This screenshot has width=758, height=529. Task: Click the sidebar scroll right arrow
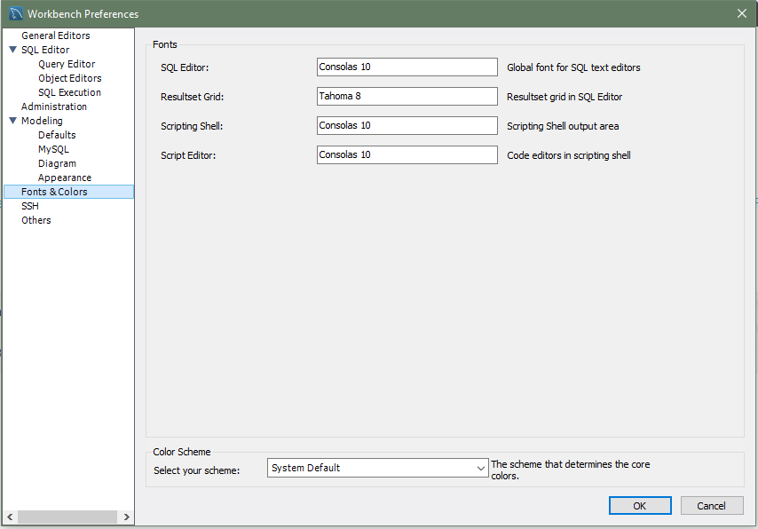(127, 517)
